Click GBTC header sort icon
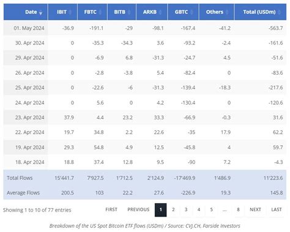The width and height of the screenshot is (290, 232). point(191,12)
